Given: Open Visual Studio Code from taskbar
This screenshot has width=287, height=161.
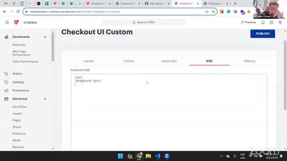Looking at the screenshot, I should click(157, 156).
